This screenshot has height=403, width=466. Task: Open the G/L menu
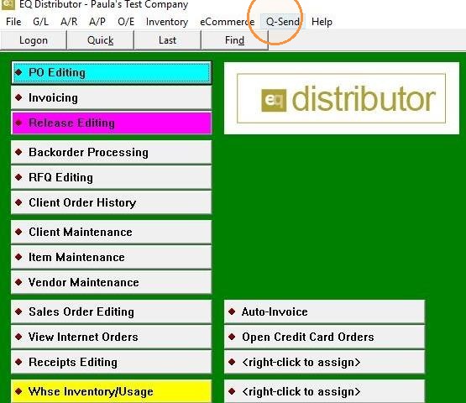pyautogui.click(x=40, y=22)
